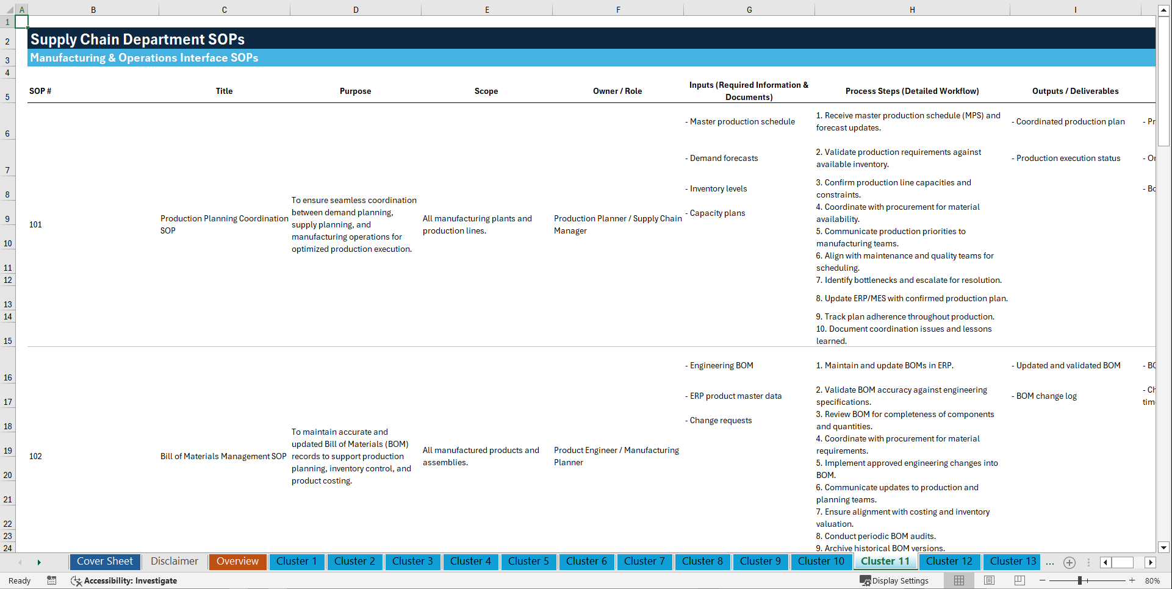Click the scroll down arrow on vertical scrollbar

coord(1165,548)
